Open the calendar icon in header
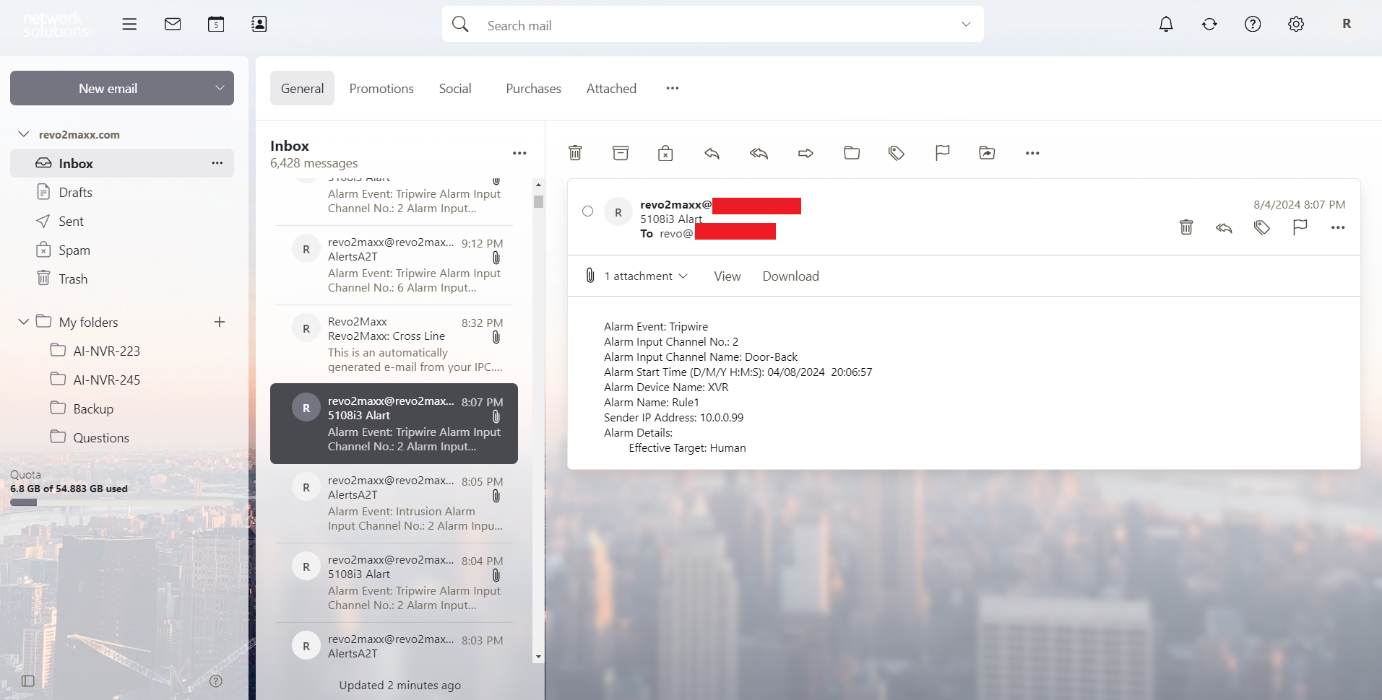Viewport: 1382px width, 700px height. point(216,25)
